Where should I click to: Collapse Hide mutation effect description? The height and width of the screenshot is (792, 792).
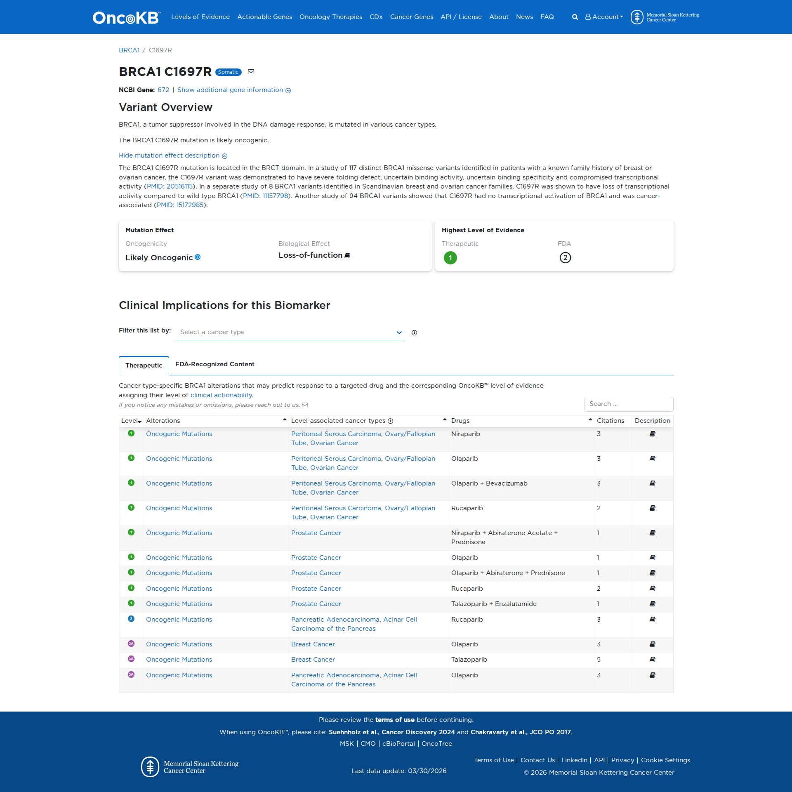pos(173,156)
